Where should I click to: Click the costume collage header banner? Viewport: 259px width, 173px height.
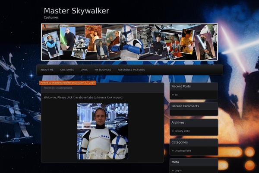pos(129,42)
